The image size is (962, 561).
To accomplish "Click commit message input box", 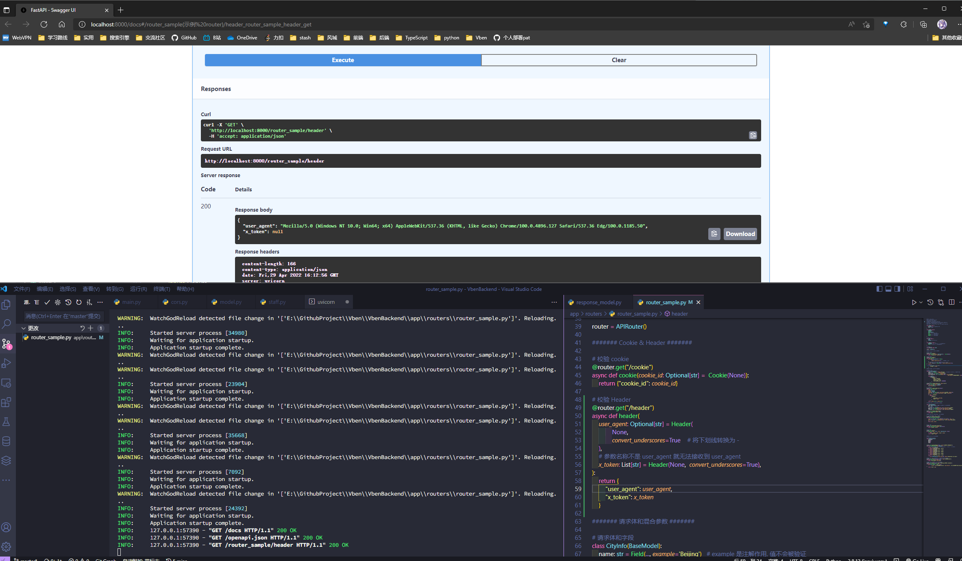I will coord(63,316).
